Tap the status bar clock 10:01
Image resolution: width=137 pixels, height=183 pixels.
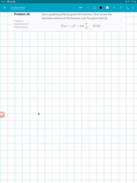pyautogui.click(x=3, y=1)
